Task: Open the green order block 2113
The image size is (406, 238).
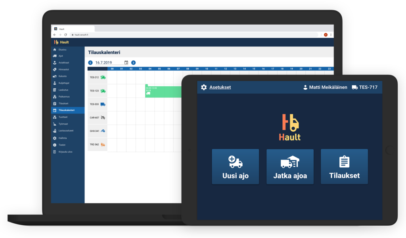Action: point(163,91)
